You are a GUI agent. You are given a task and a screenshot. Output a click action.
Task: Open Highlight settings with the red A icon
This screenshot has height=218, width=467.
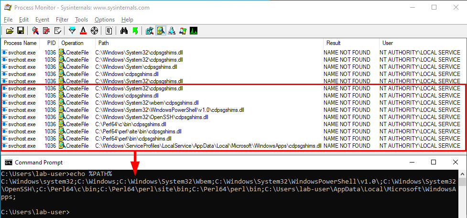[83, 31]
